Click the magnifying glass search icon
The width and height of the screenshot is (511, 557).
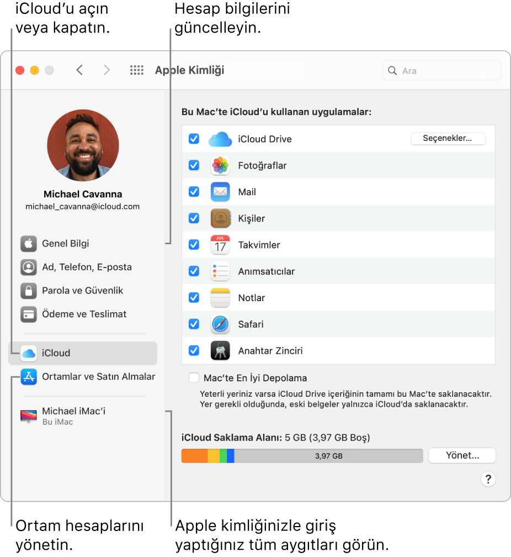(392, 71)
